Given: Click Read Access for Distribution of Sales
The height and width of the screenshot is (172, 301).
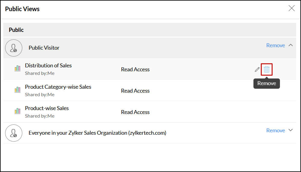Looking at the screenshot, I should click(x=135, y=69).
